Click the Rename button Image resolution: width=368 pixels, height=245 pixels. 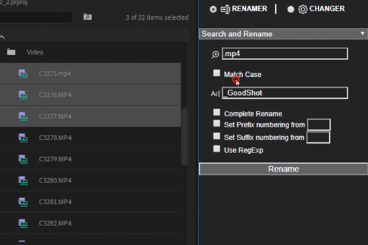click(283, 169)
